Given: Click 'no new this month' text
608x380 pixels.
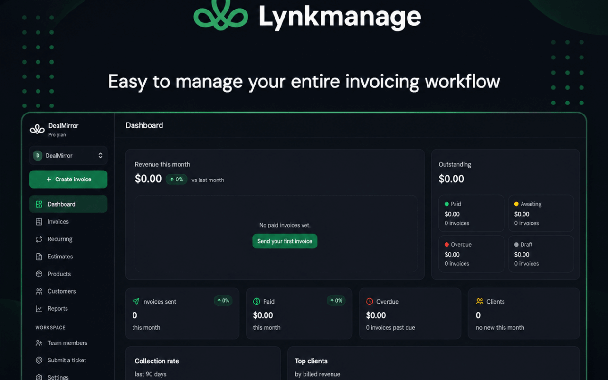Looking at the screenshot, I should click(500, 328).
